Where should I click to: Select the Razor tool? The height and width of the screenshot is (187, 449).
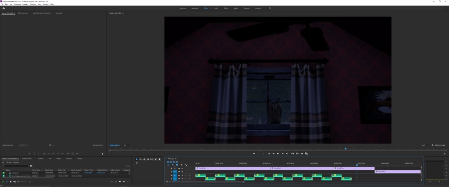(x=148, y=159)
